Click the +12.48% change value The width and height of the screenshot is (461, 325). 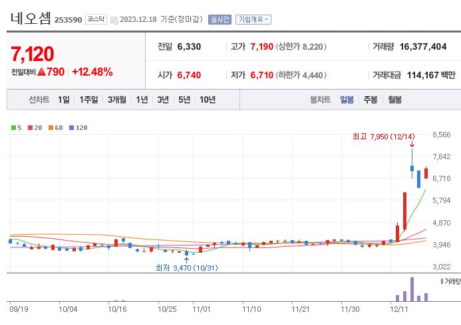(x=92, y=72)
